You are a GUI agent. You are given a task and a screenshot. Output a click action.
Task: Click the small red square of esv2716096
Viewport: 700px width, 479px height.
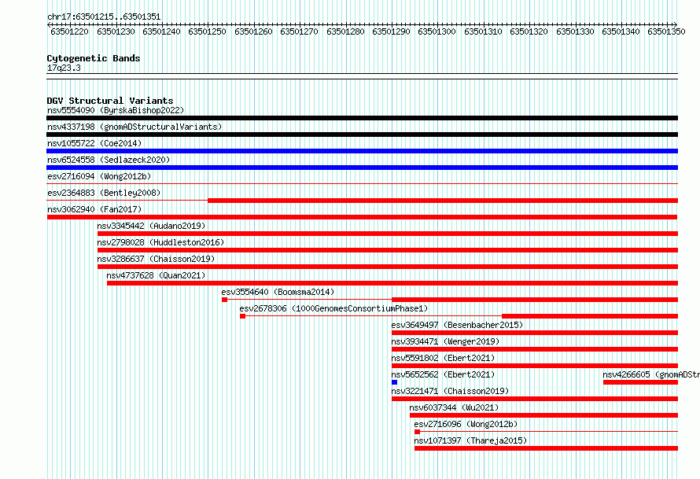coord(417,432)
